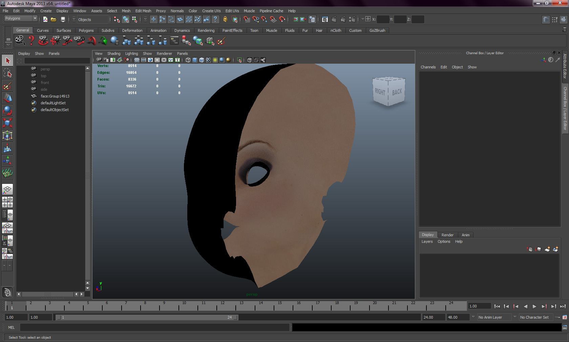Choose the Paint Selection tool

tap(7, 86)
